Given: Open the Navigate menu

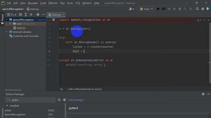Looking at the screenshot, I should point(33,3).
